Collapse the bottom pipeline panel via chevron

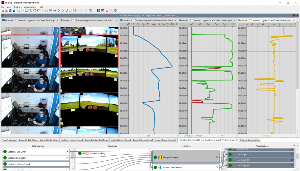coord(294,146)
